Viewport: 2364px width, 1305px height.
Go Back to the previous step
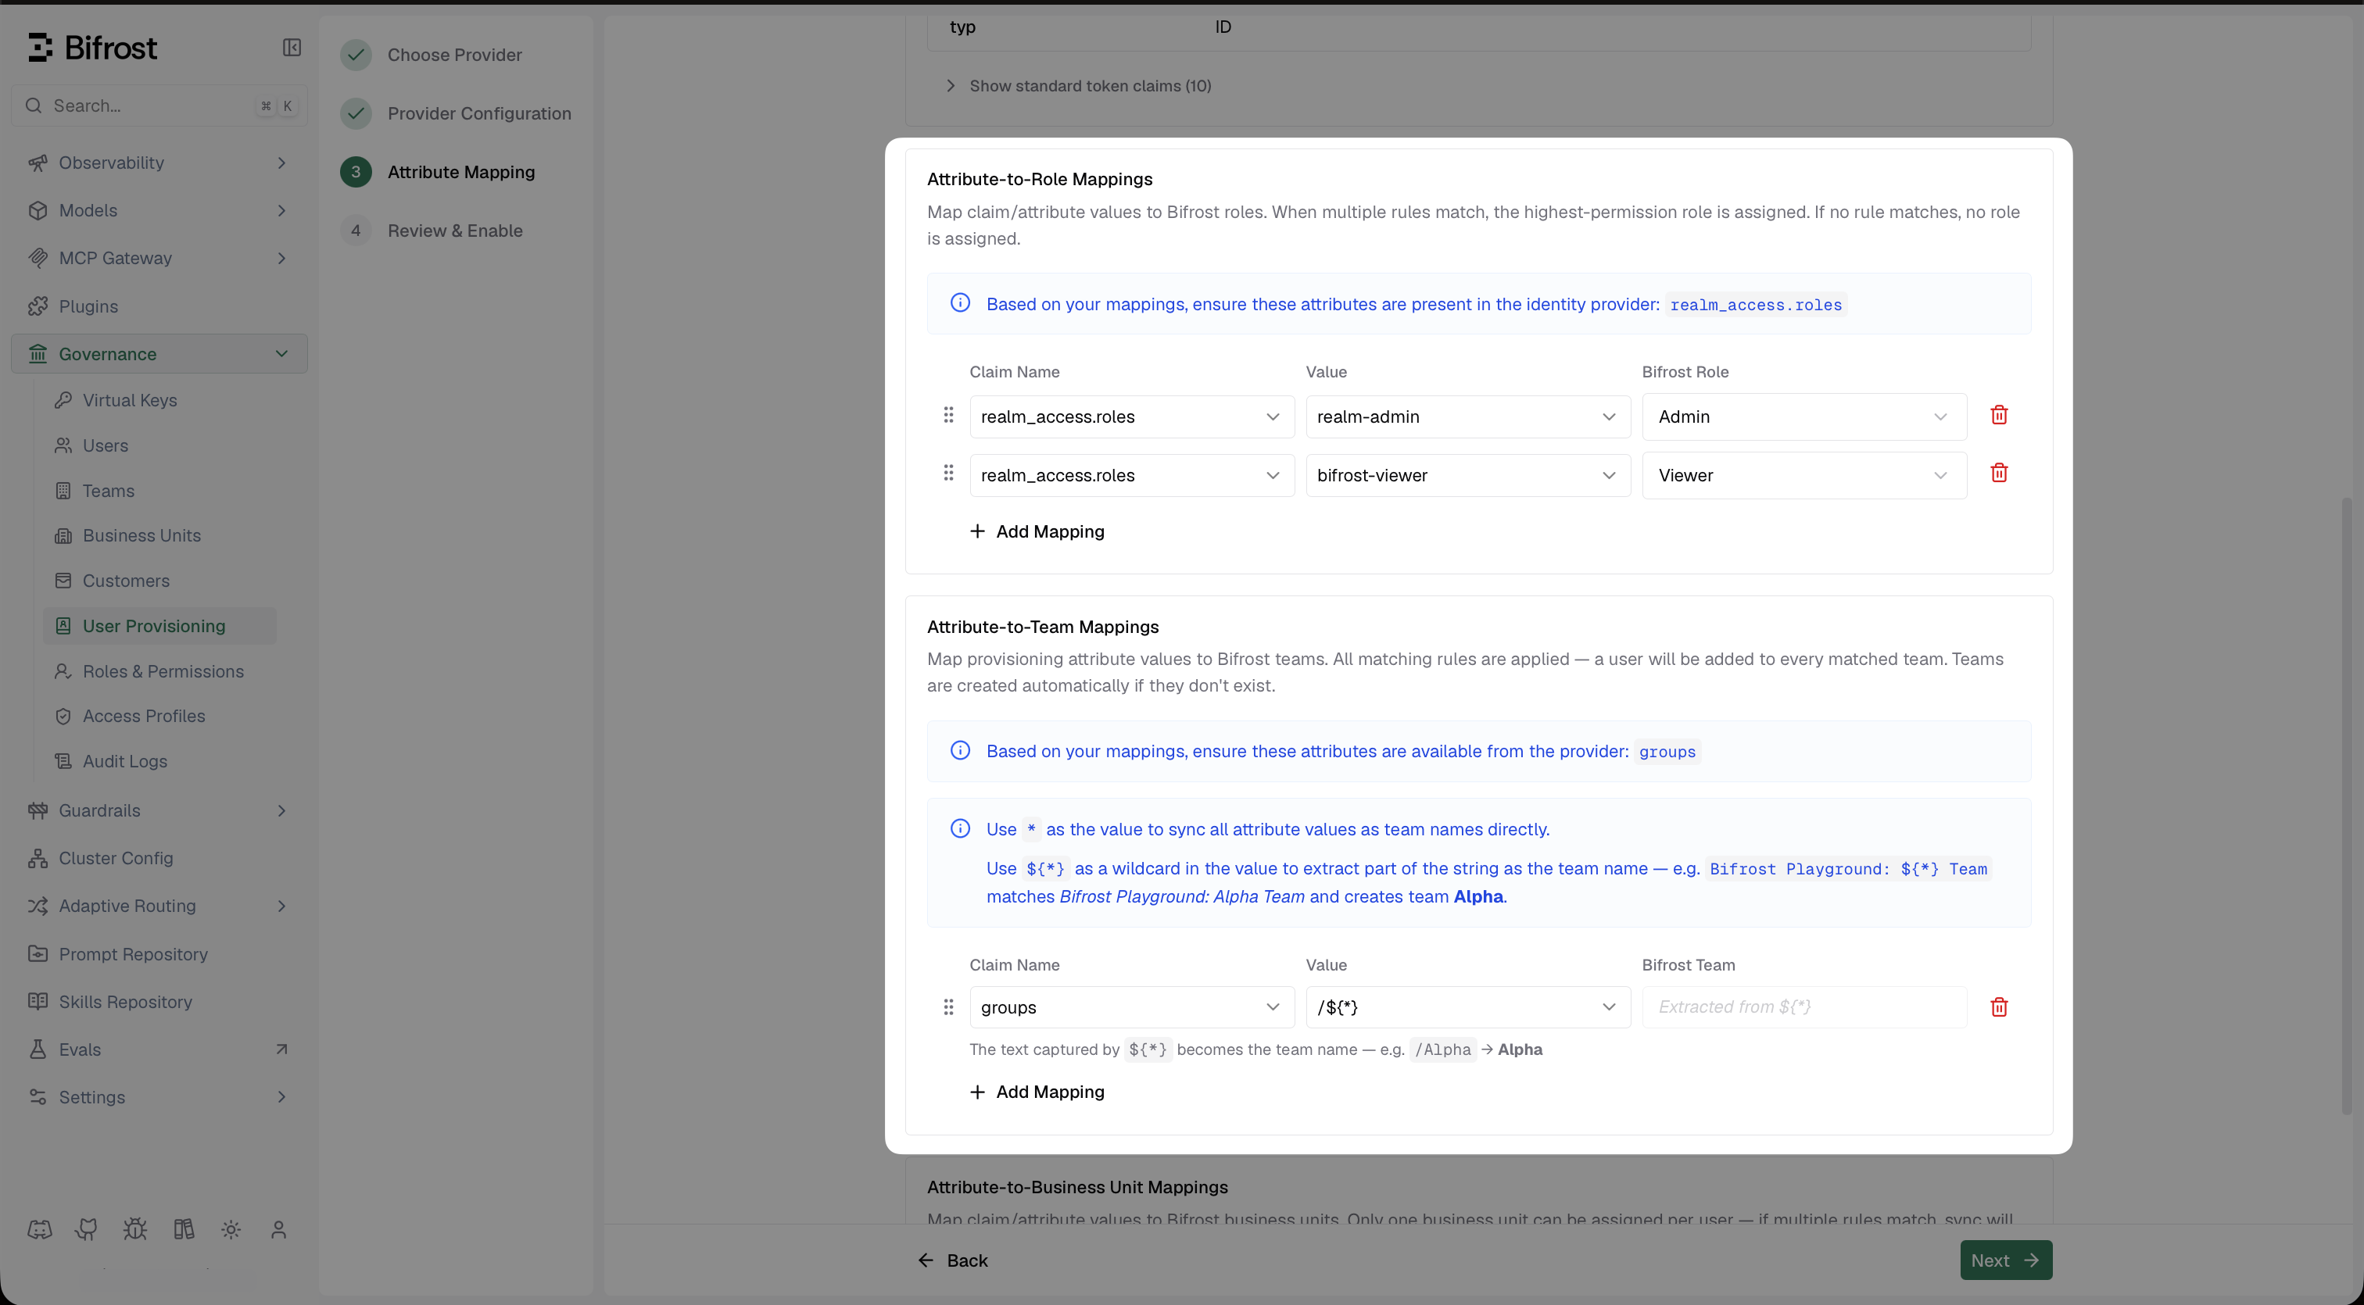pos(954,1260)
